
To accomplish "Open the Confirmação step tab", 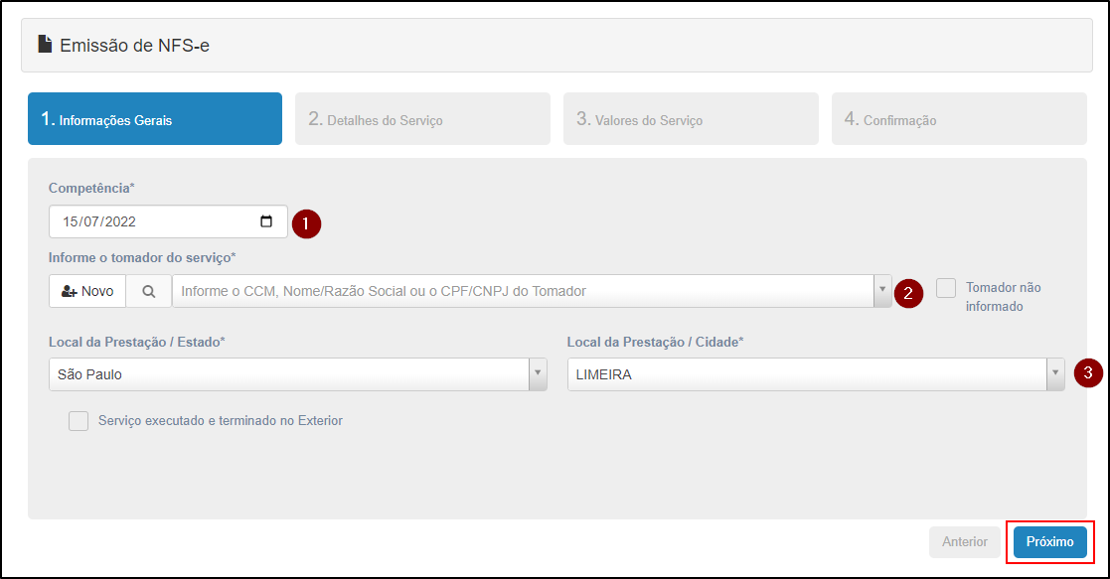I will point(959,119).
